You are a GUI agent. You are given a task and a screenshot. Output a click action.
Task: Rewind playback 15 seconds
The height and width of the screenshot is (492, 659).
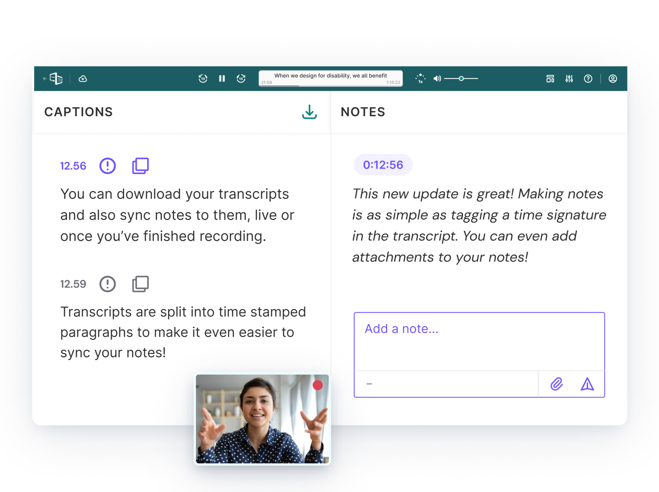203,78
